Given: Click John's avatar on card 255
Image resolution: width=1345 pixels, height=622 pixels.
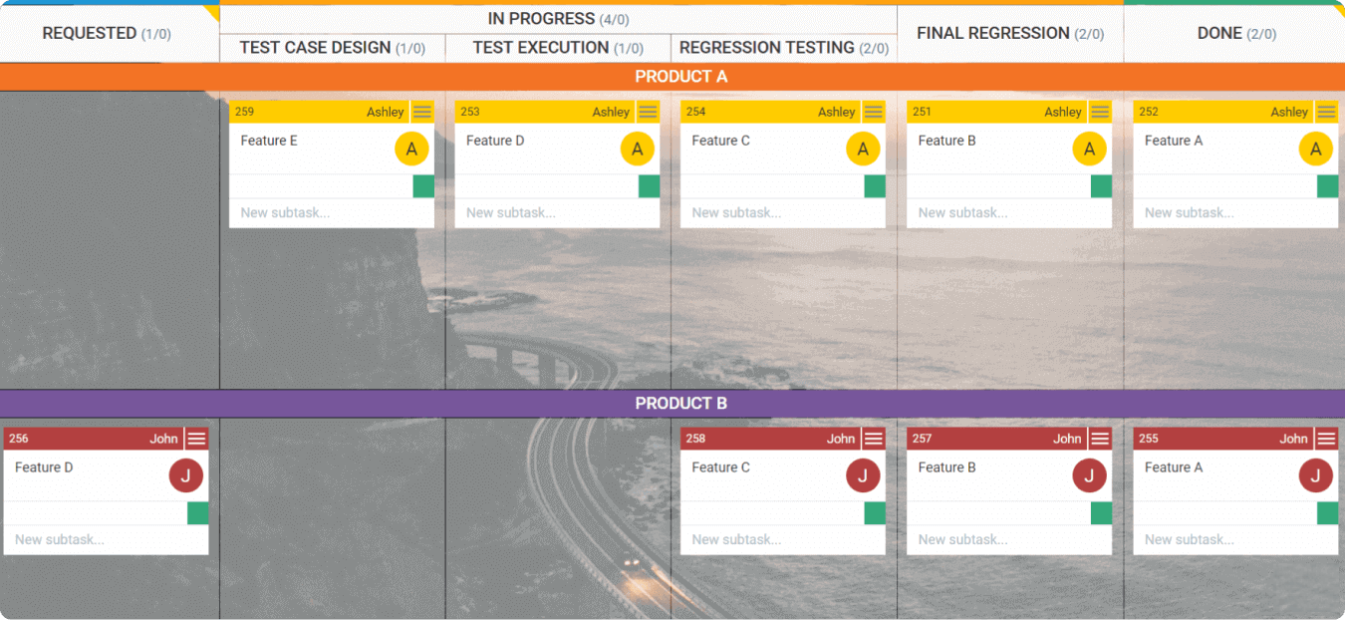Looking at the screenshot, I should point(1315,475).
